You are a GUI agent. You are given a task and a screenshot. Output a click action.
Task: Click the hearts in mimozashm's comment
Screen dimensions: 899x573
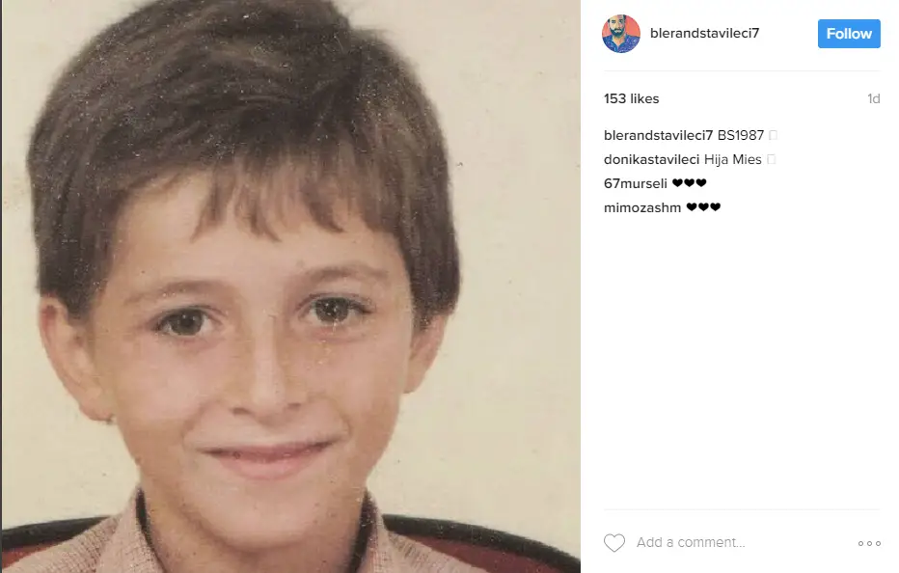[x=703, y=207]
